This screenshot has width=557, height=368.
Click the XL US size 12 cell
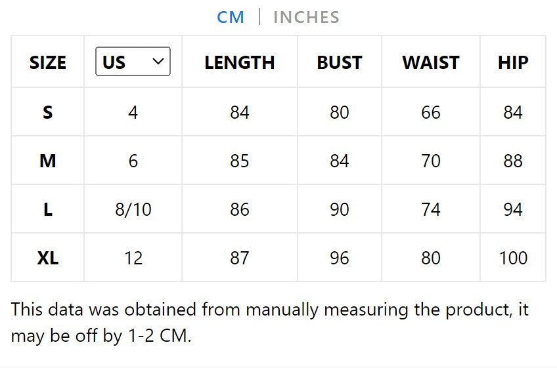point(133,258)
